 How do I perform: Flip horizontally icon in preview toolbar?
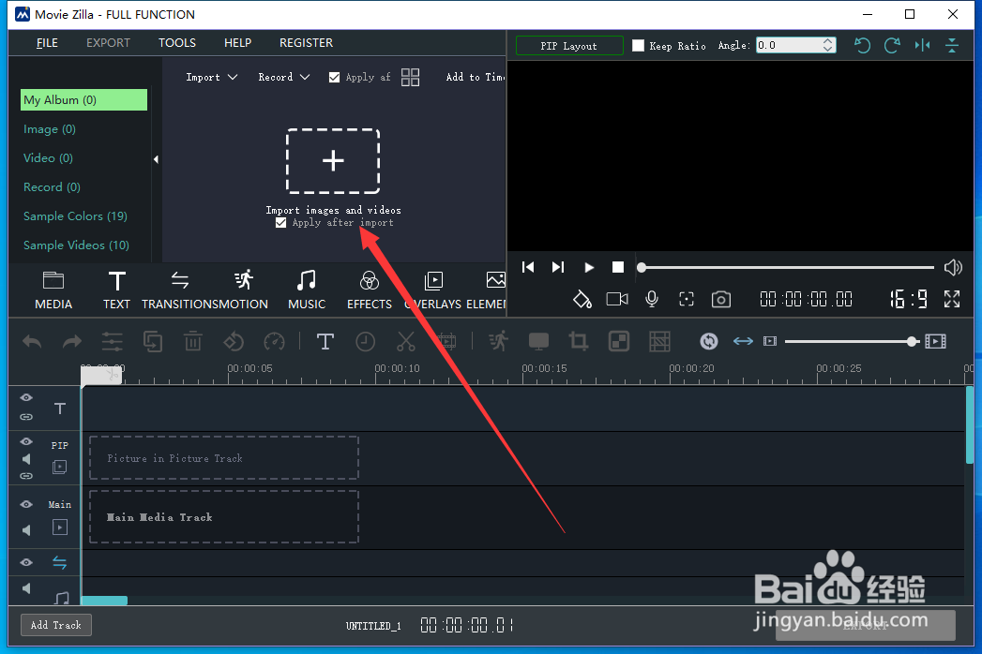click(922, 45)
